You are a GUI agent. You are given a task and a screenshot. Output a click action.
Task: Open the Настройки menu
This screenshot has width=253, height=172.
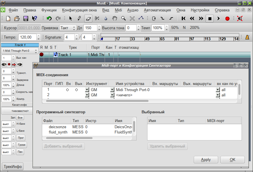(x=200, y=10)
